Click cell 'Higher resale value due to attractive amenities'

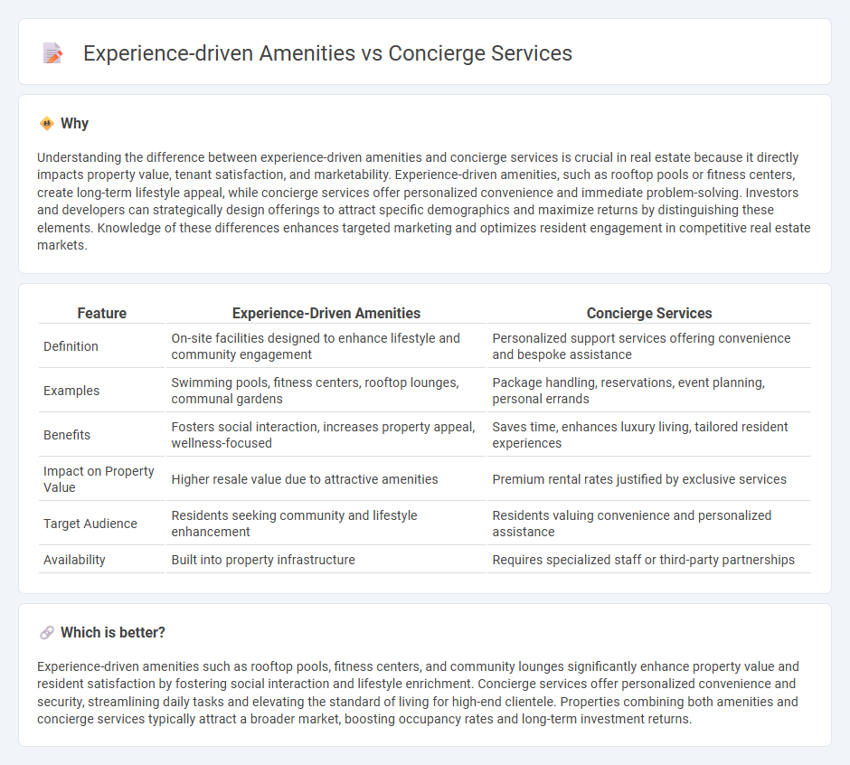point(326,479)
